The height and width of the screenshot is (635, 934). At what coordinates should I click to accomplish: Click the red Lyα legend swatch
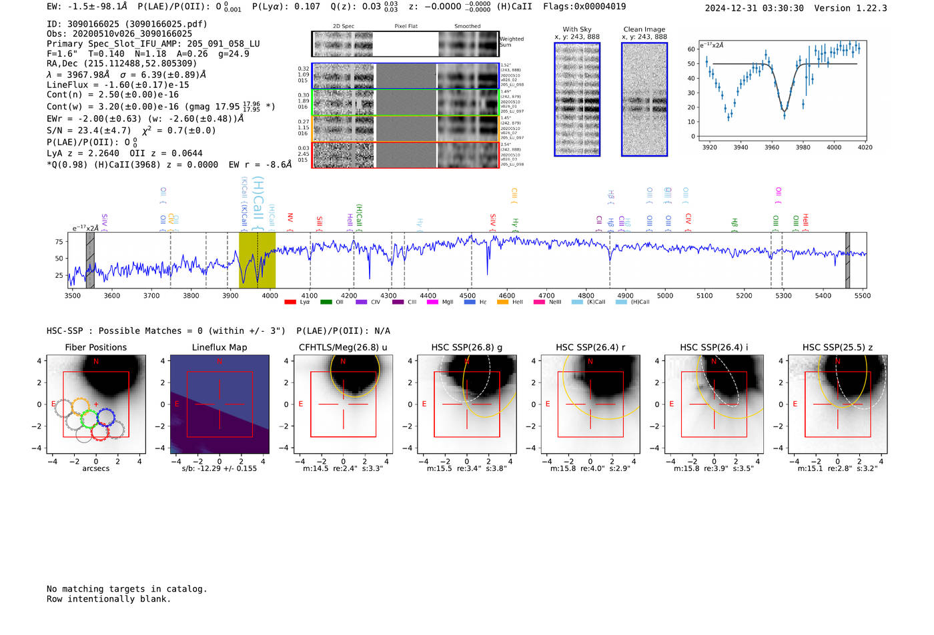[290, 303]
